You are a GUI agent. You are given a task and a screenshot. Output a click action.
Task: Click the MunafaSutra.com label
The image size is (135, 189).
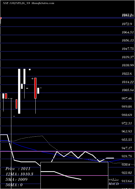pyautogui.click(x=43, y=3)
